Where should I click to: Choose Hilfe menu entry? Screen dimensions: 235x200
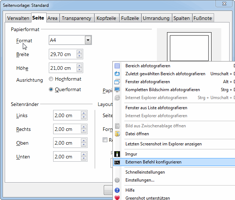pos(174,190)
